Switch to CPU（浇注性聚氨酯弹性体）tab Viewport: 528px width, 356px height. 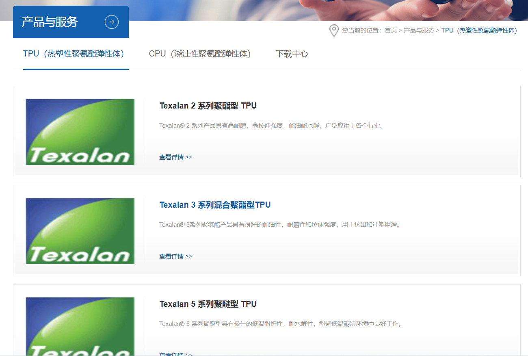point(200,54)
